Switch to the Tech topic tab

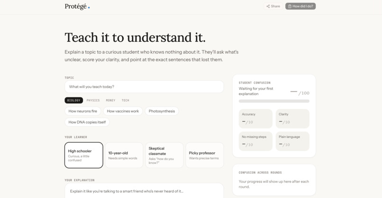coord(126,100)
